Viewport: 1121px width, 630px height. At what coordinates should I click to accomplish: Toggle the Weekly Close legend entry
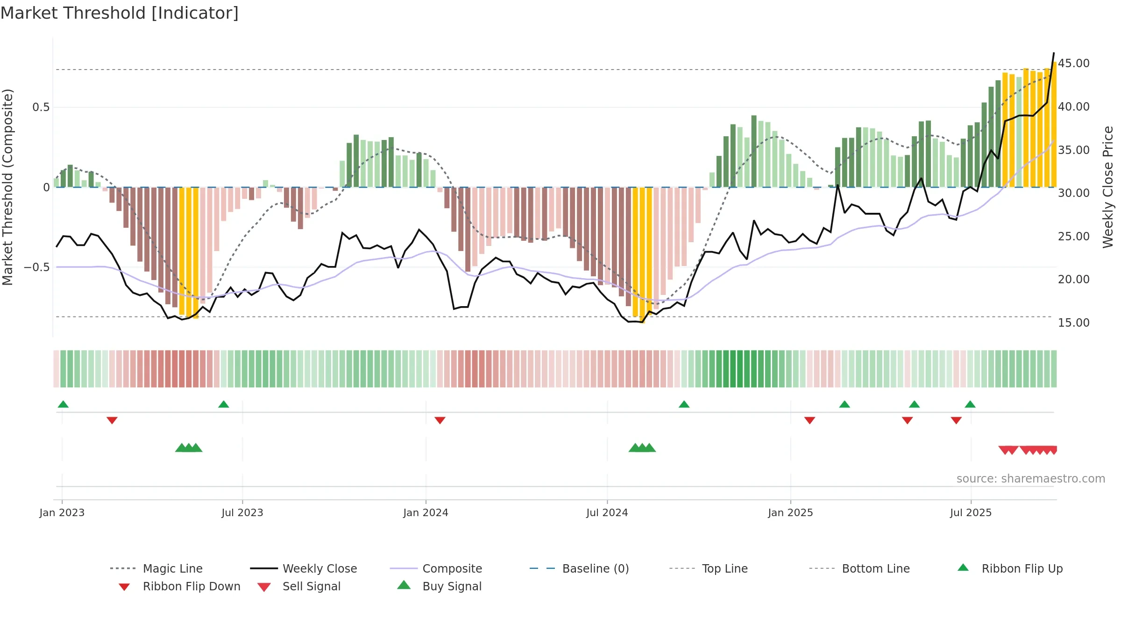tap(304, 568)
